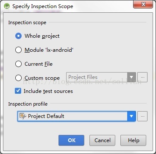Screen dimensions: 156x154
Task: Select the Whole project radio button
Action: (x=18, y=36)
